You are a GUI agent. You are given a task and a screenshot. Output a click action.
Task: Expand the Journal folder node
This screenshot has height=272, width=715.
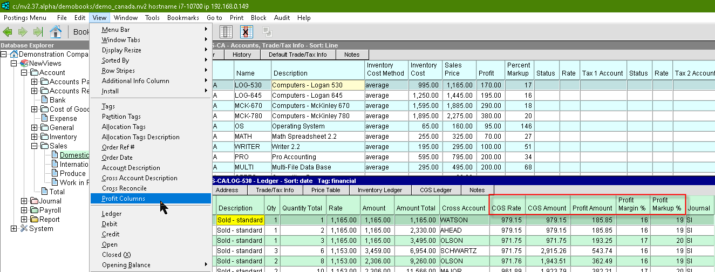click(x=24, y=201)
